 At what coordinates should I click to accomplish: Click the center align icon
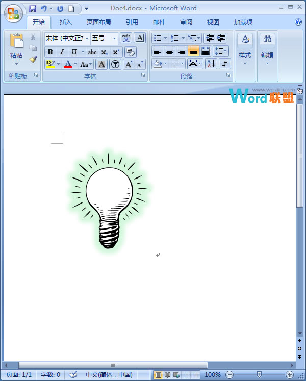169,51
